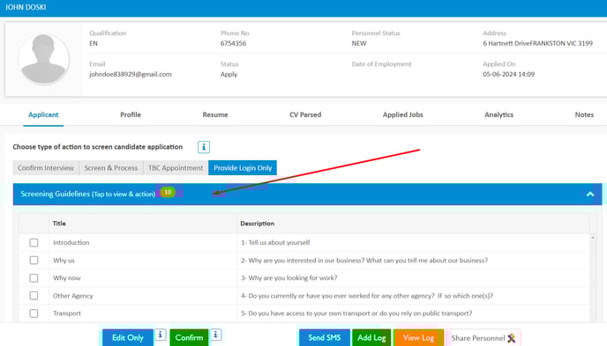Click the Title column header

point(59,224)
